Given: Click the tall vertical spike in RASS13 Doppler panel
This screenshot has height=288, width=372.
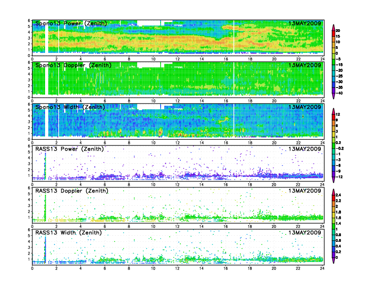Looking at the screenshot, I should point(45,208).
